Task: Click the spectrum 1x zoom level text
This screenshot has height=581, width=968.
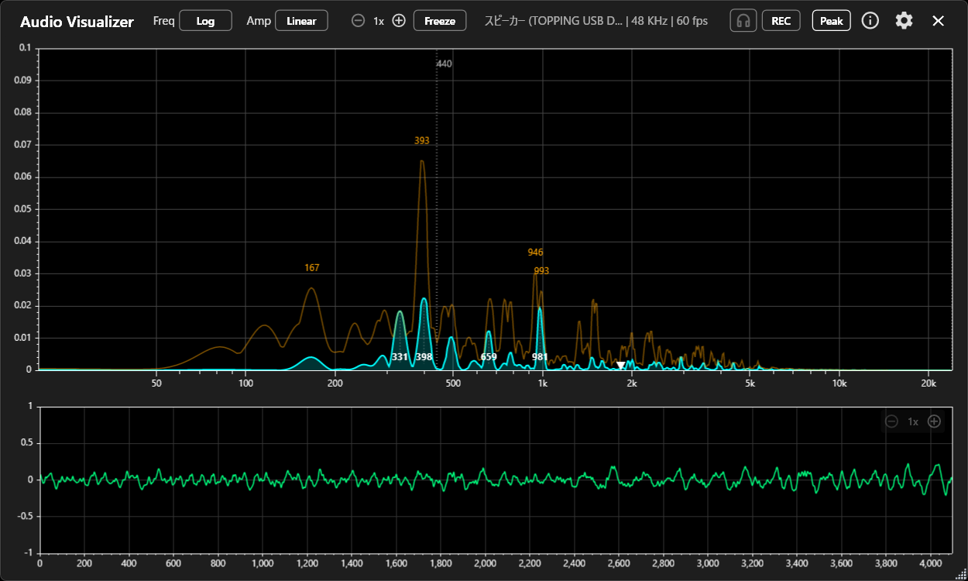Action: 379,21
